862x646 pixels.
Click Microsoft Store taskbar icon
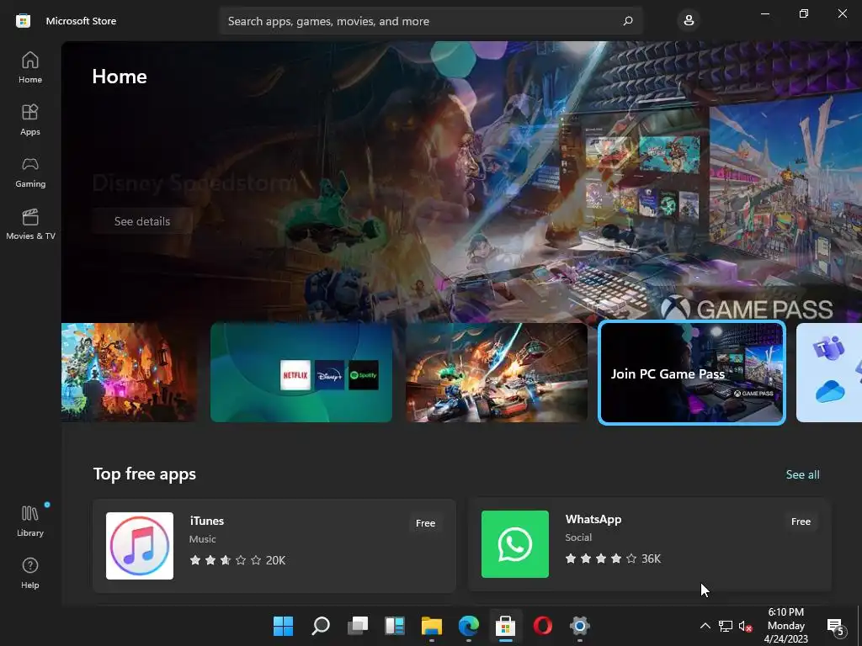click(506, 626)
